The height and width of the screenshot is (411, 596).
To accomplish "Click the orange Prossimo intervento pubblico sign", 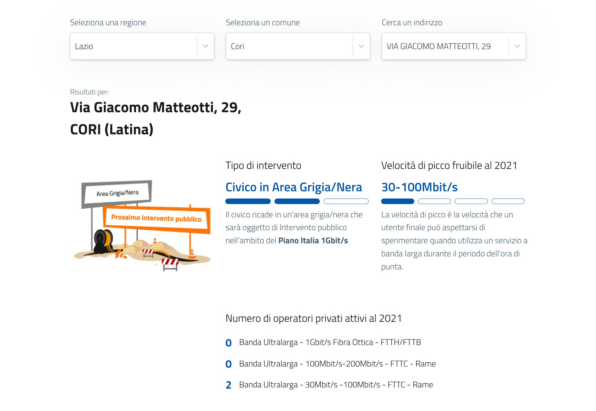I will (156, 219).
